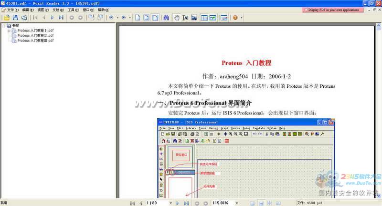Image resolution: width=382 pixels, height=206 pixels.
Task: Switch to facing pages layout in status bar
Action: (278, 203)
